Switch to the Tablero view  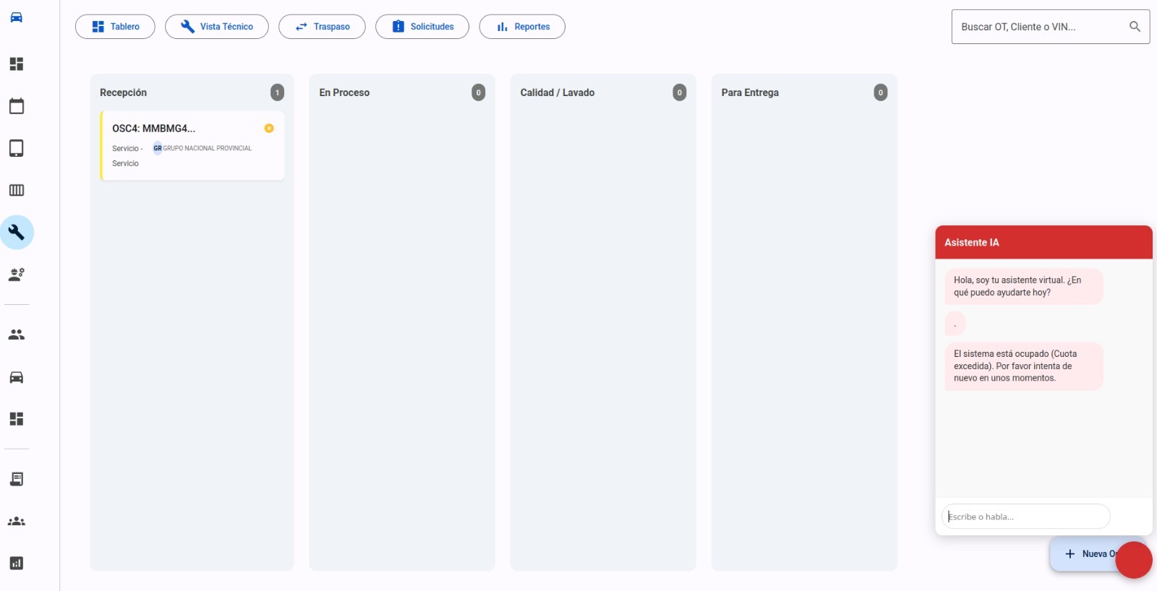[115, 27]
